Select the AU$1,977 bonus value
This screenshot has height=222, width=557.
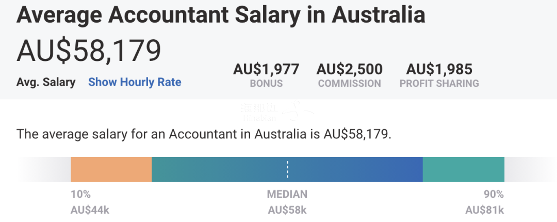266,69
